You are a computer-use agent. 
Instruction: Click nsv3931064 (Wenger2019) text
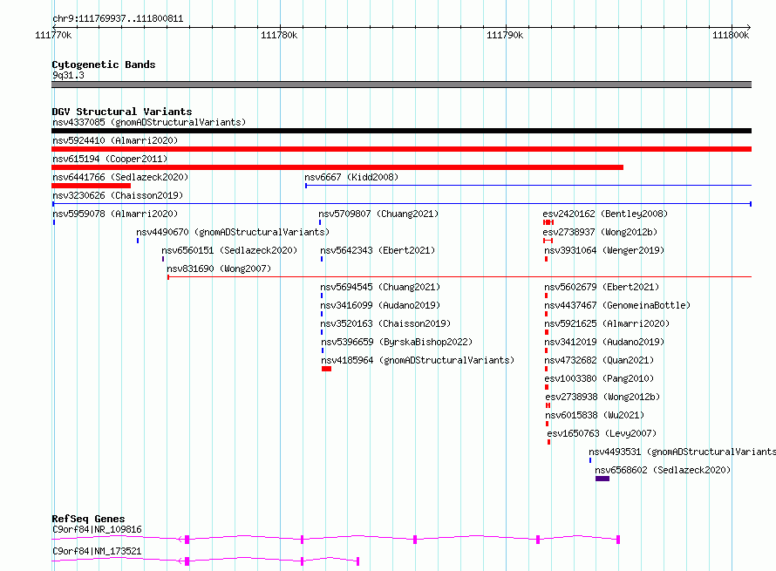click(x=604, y=250)
